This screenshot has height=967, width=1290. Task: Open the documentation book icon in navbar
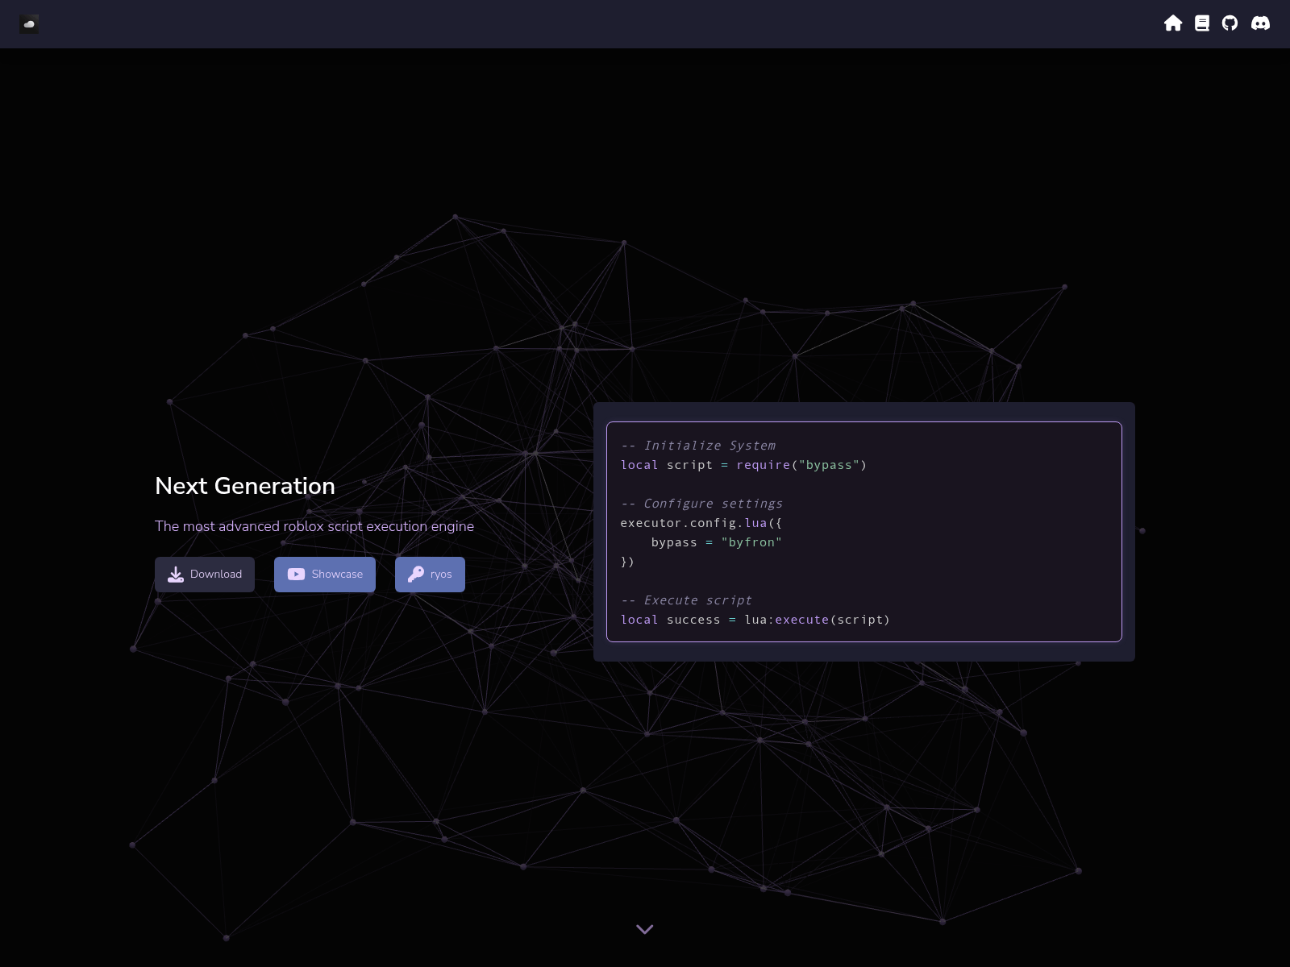point(1201,23)
